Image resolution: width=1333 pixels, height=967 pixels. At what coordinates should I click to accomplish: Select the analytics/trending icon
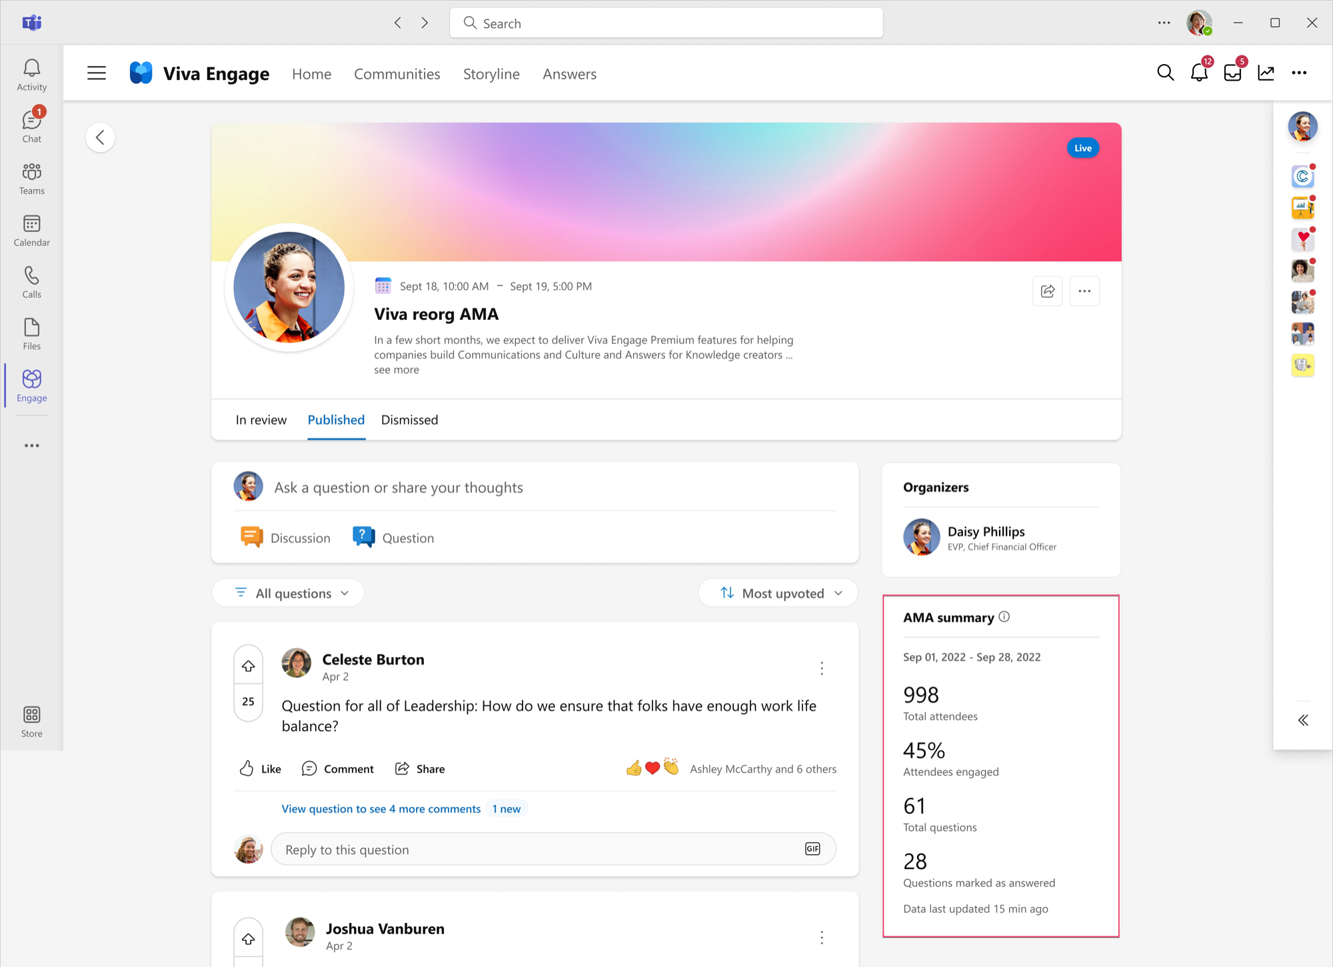(x=1266, y=73)
